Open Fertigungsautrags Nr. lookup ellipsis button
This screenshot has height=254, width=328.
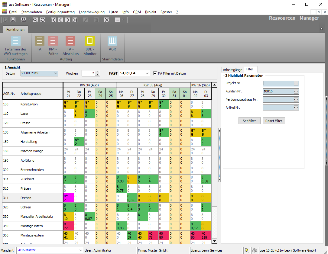point(296,99)
